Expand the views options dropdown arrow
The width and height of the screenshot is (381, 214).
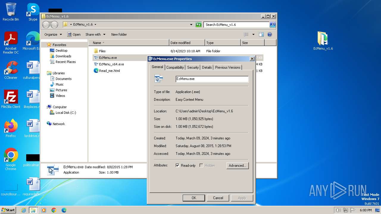253,34
